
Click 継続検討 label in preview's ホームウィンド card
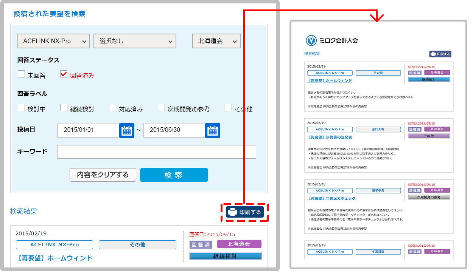tap(429, 80)
